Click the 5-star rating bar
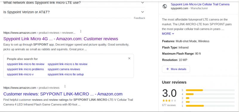Screen dimensions: 239x112 point(210,90)
